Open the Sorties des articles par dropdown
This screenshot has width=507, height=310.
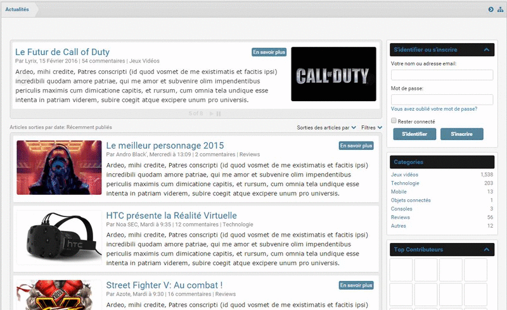point(326,128)
